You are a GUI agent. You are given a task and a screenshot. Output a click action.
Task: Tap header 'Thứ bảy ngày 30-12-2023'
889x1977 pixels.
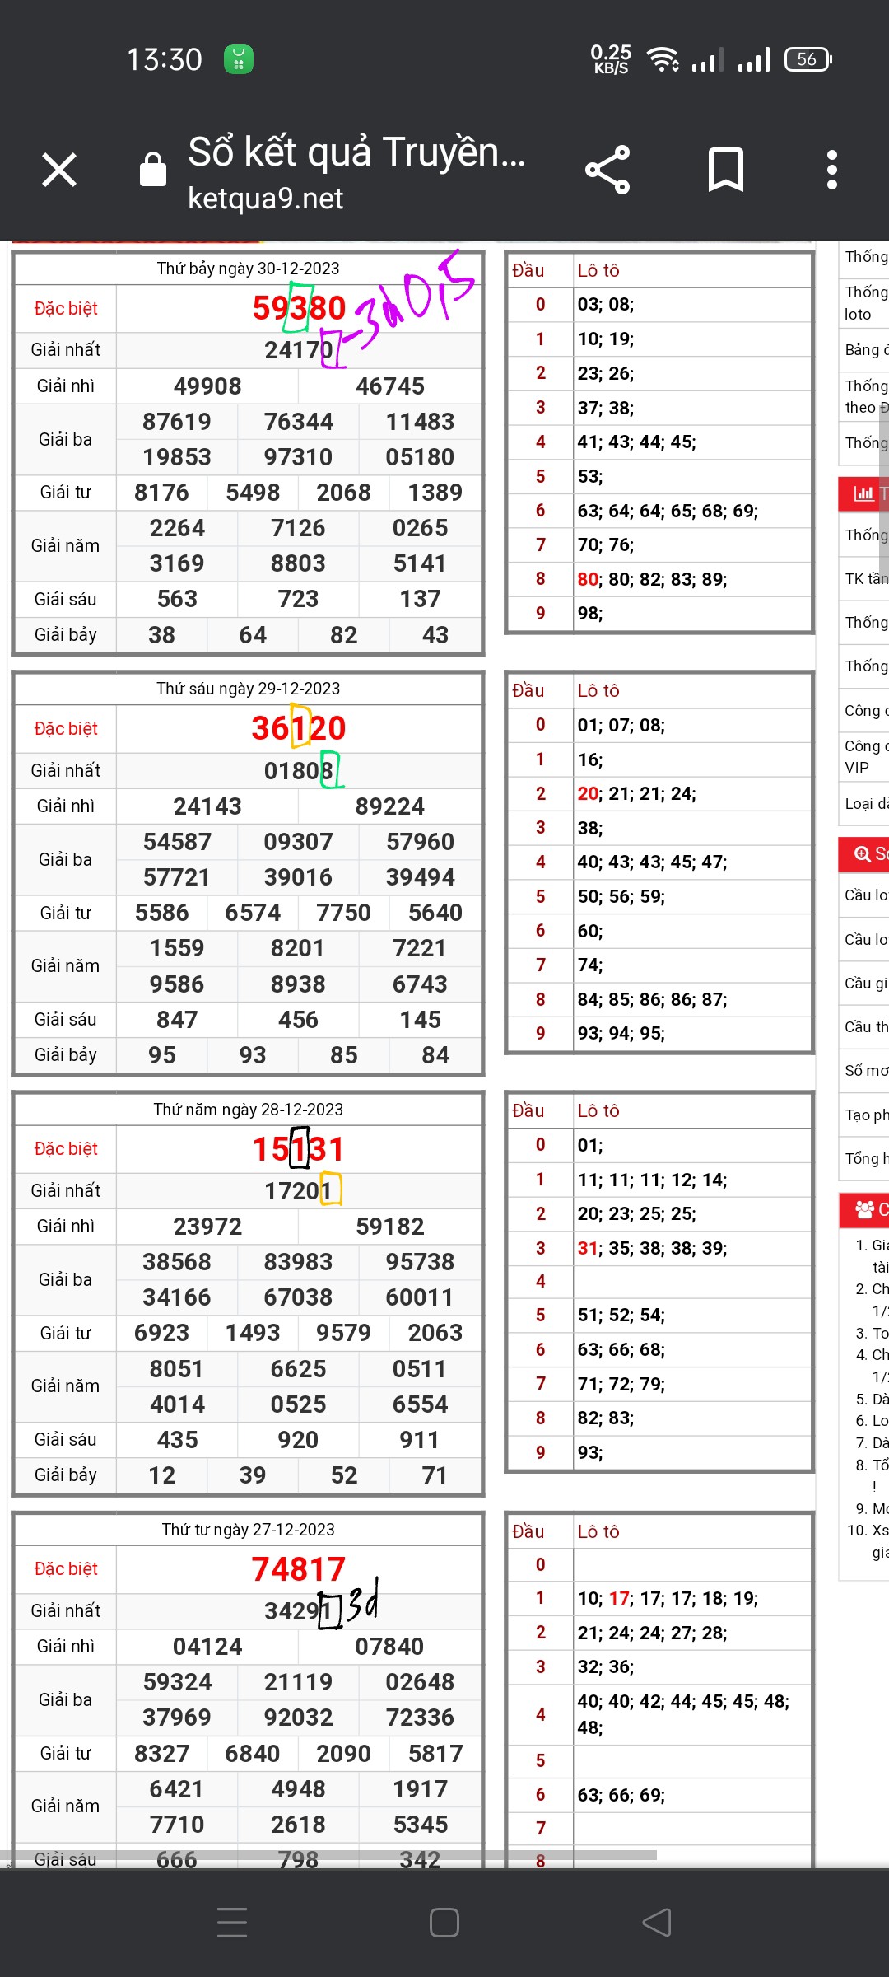248,269
